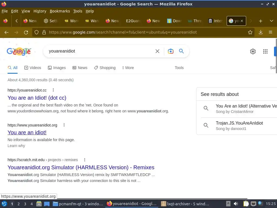
Task: Switch to desktop workspace 2
Action: [x=19, y=204]
